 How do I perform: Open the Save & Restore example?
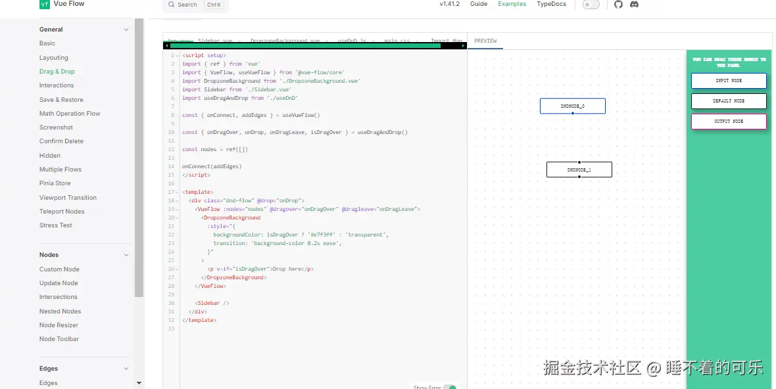pos(61,100)
